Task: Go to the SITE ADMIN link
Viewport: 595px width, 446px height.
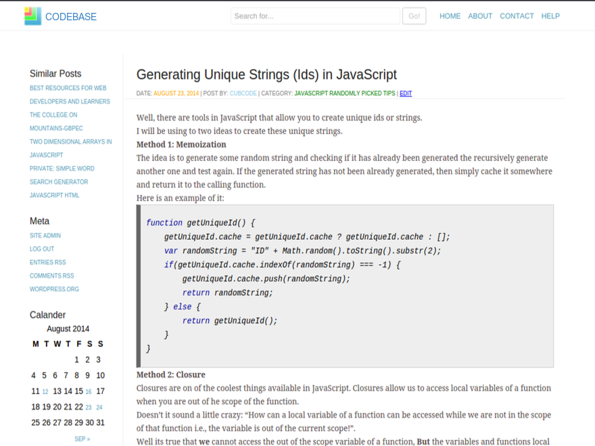Action: pyautogui.click(x=45, y=236)
